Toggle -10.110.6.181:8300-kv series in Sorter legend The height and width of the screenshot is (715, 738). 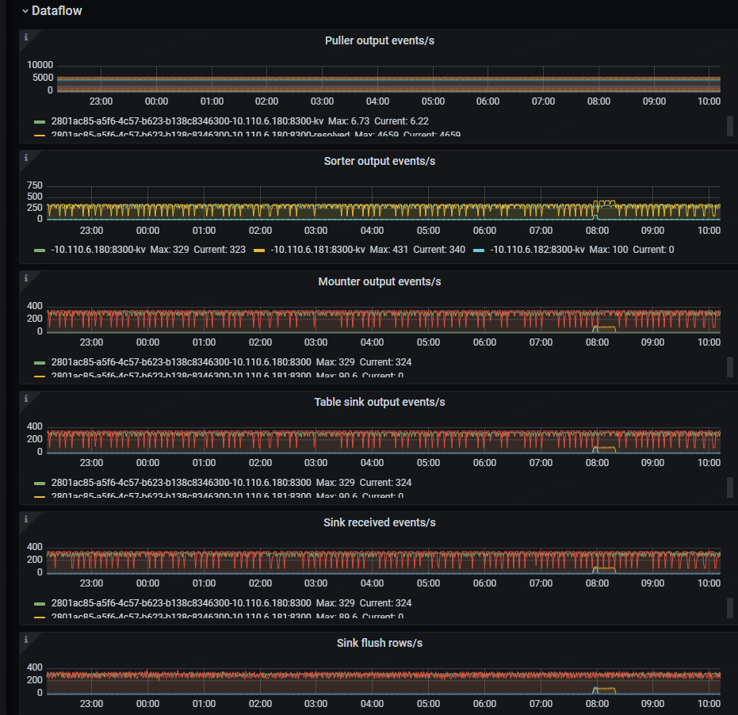tap(318, 250)
